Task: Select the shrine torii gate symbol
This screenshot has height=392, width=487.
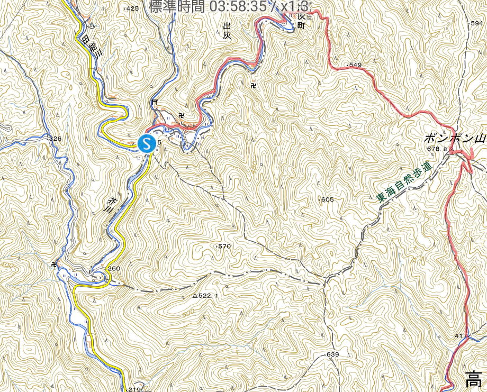Action: tap(155, 102)
